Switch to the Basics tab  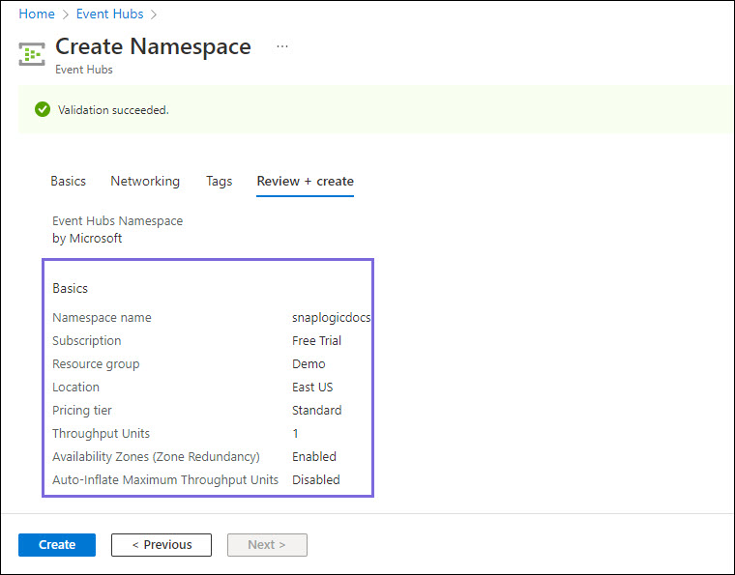click(x=68, y=182)
